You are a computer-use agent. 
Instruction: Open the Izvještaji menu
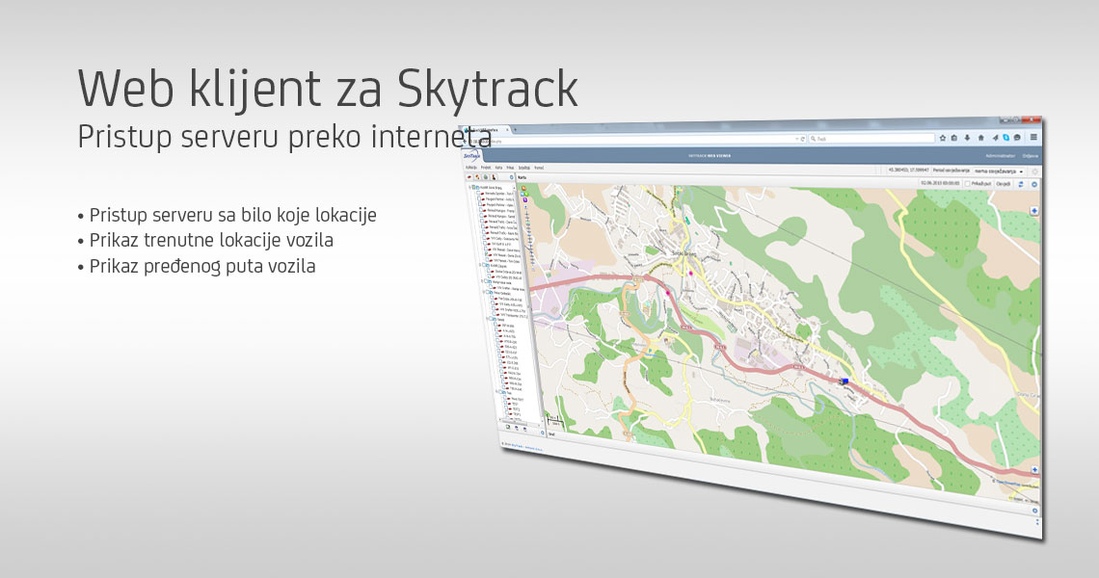(x=524, y=169)
